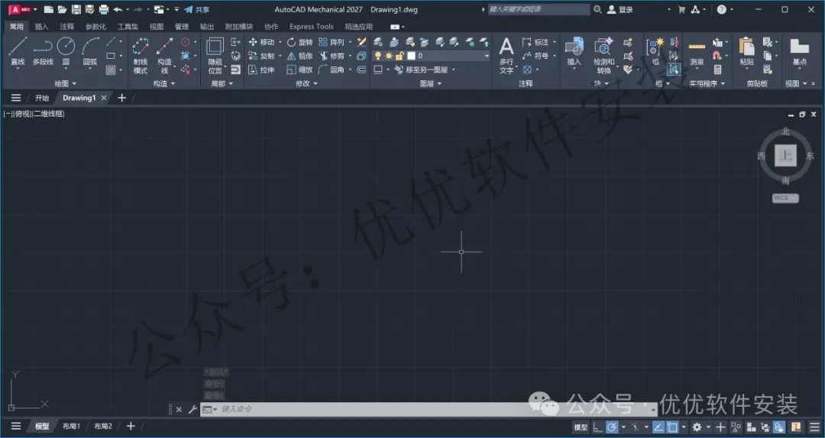Click the 构造线 construction line tool
The height and width of the screenshot is (438, 825).
(165, 55)
